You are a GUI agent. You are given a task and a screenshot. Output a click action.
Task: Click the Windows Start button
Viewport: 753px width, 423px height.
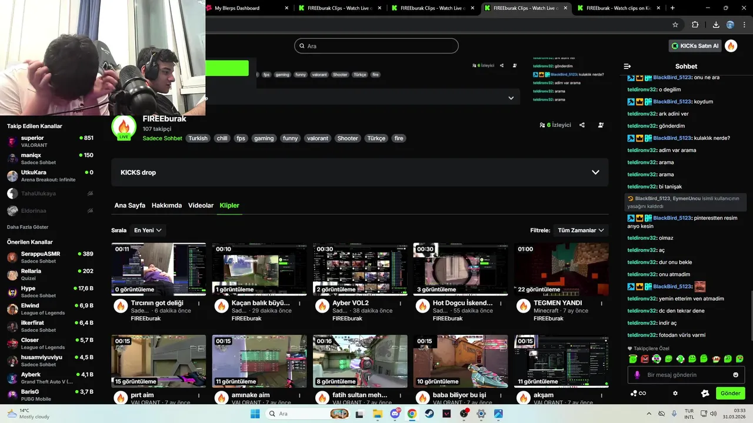point(255,414)
